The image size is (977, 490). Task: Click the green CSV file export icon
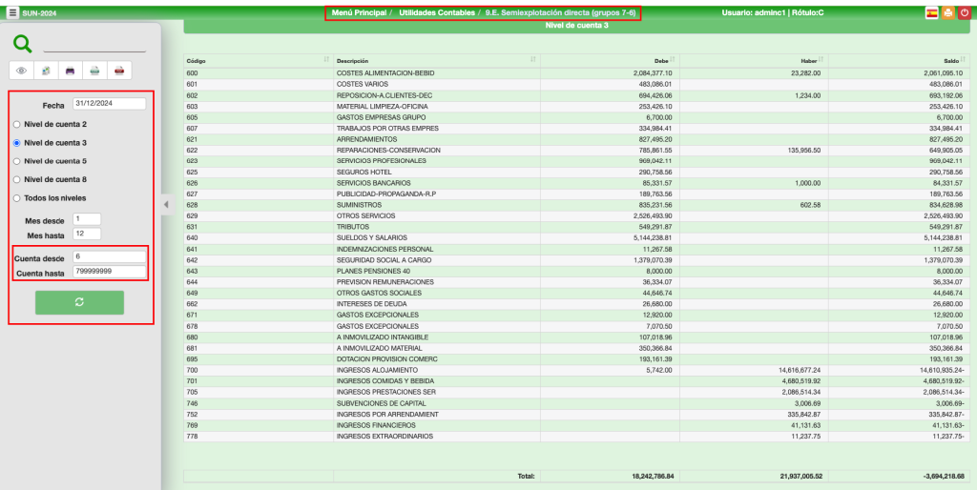tap(94, 71)
